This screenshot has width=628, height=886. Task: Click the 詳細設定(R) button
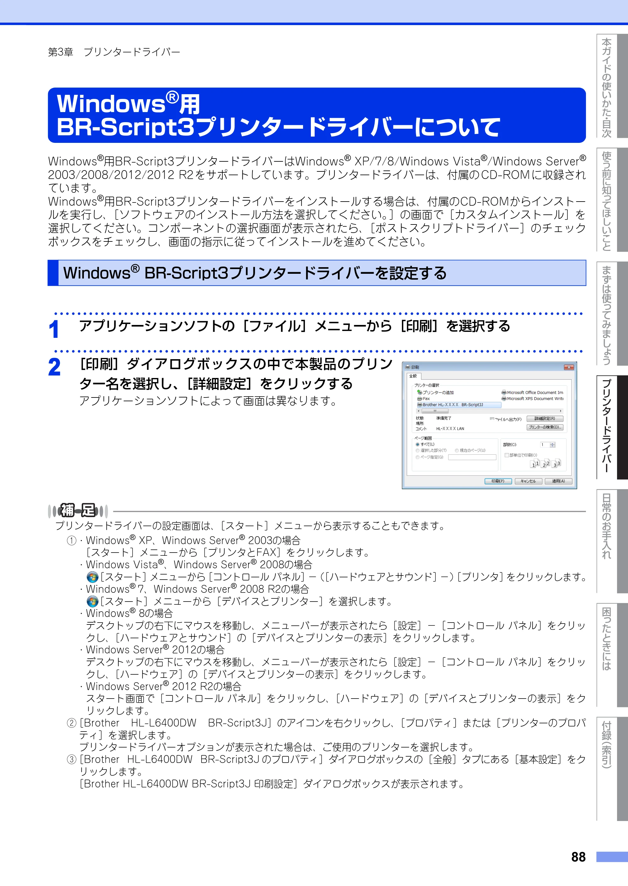point(545,419)
